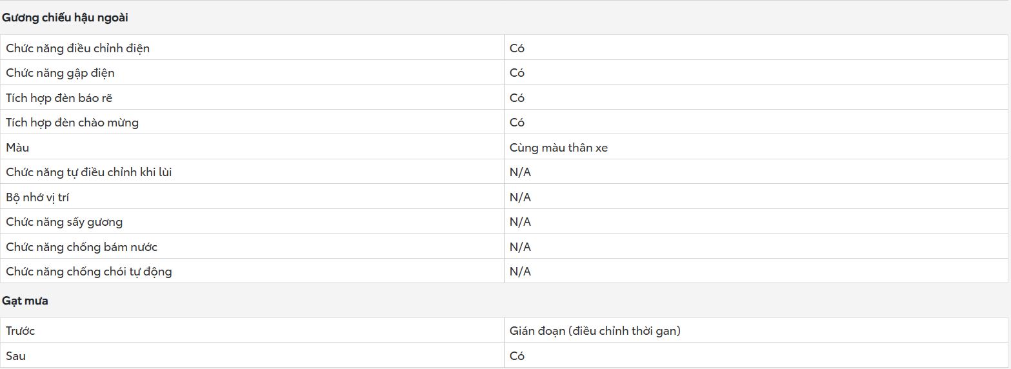Select the Chức năng sấy gương row

tap(504, 222)
